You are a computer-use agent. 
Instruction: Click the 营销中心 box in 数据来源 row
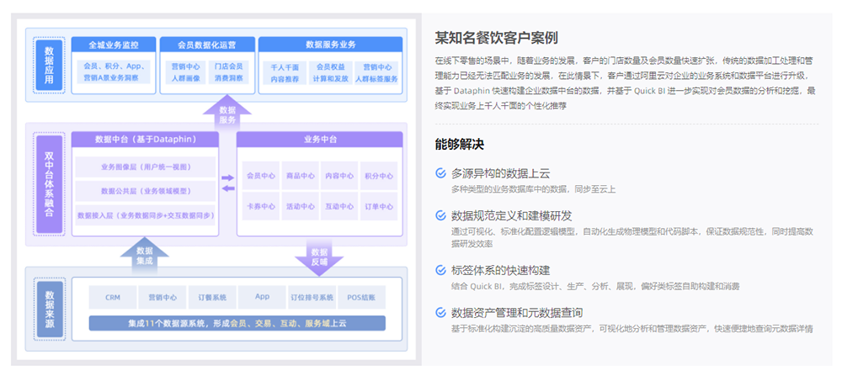coord(163,297)
